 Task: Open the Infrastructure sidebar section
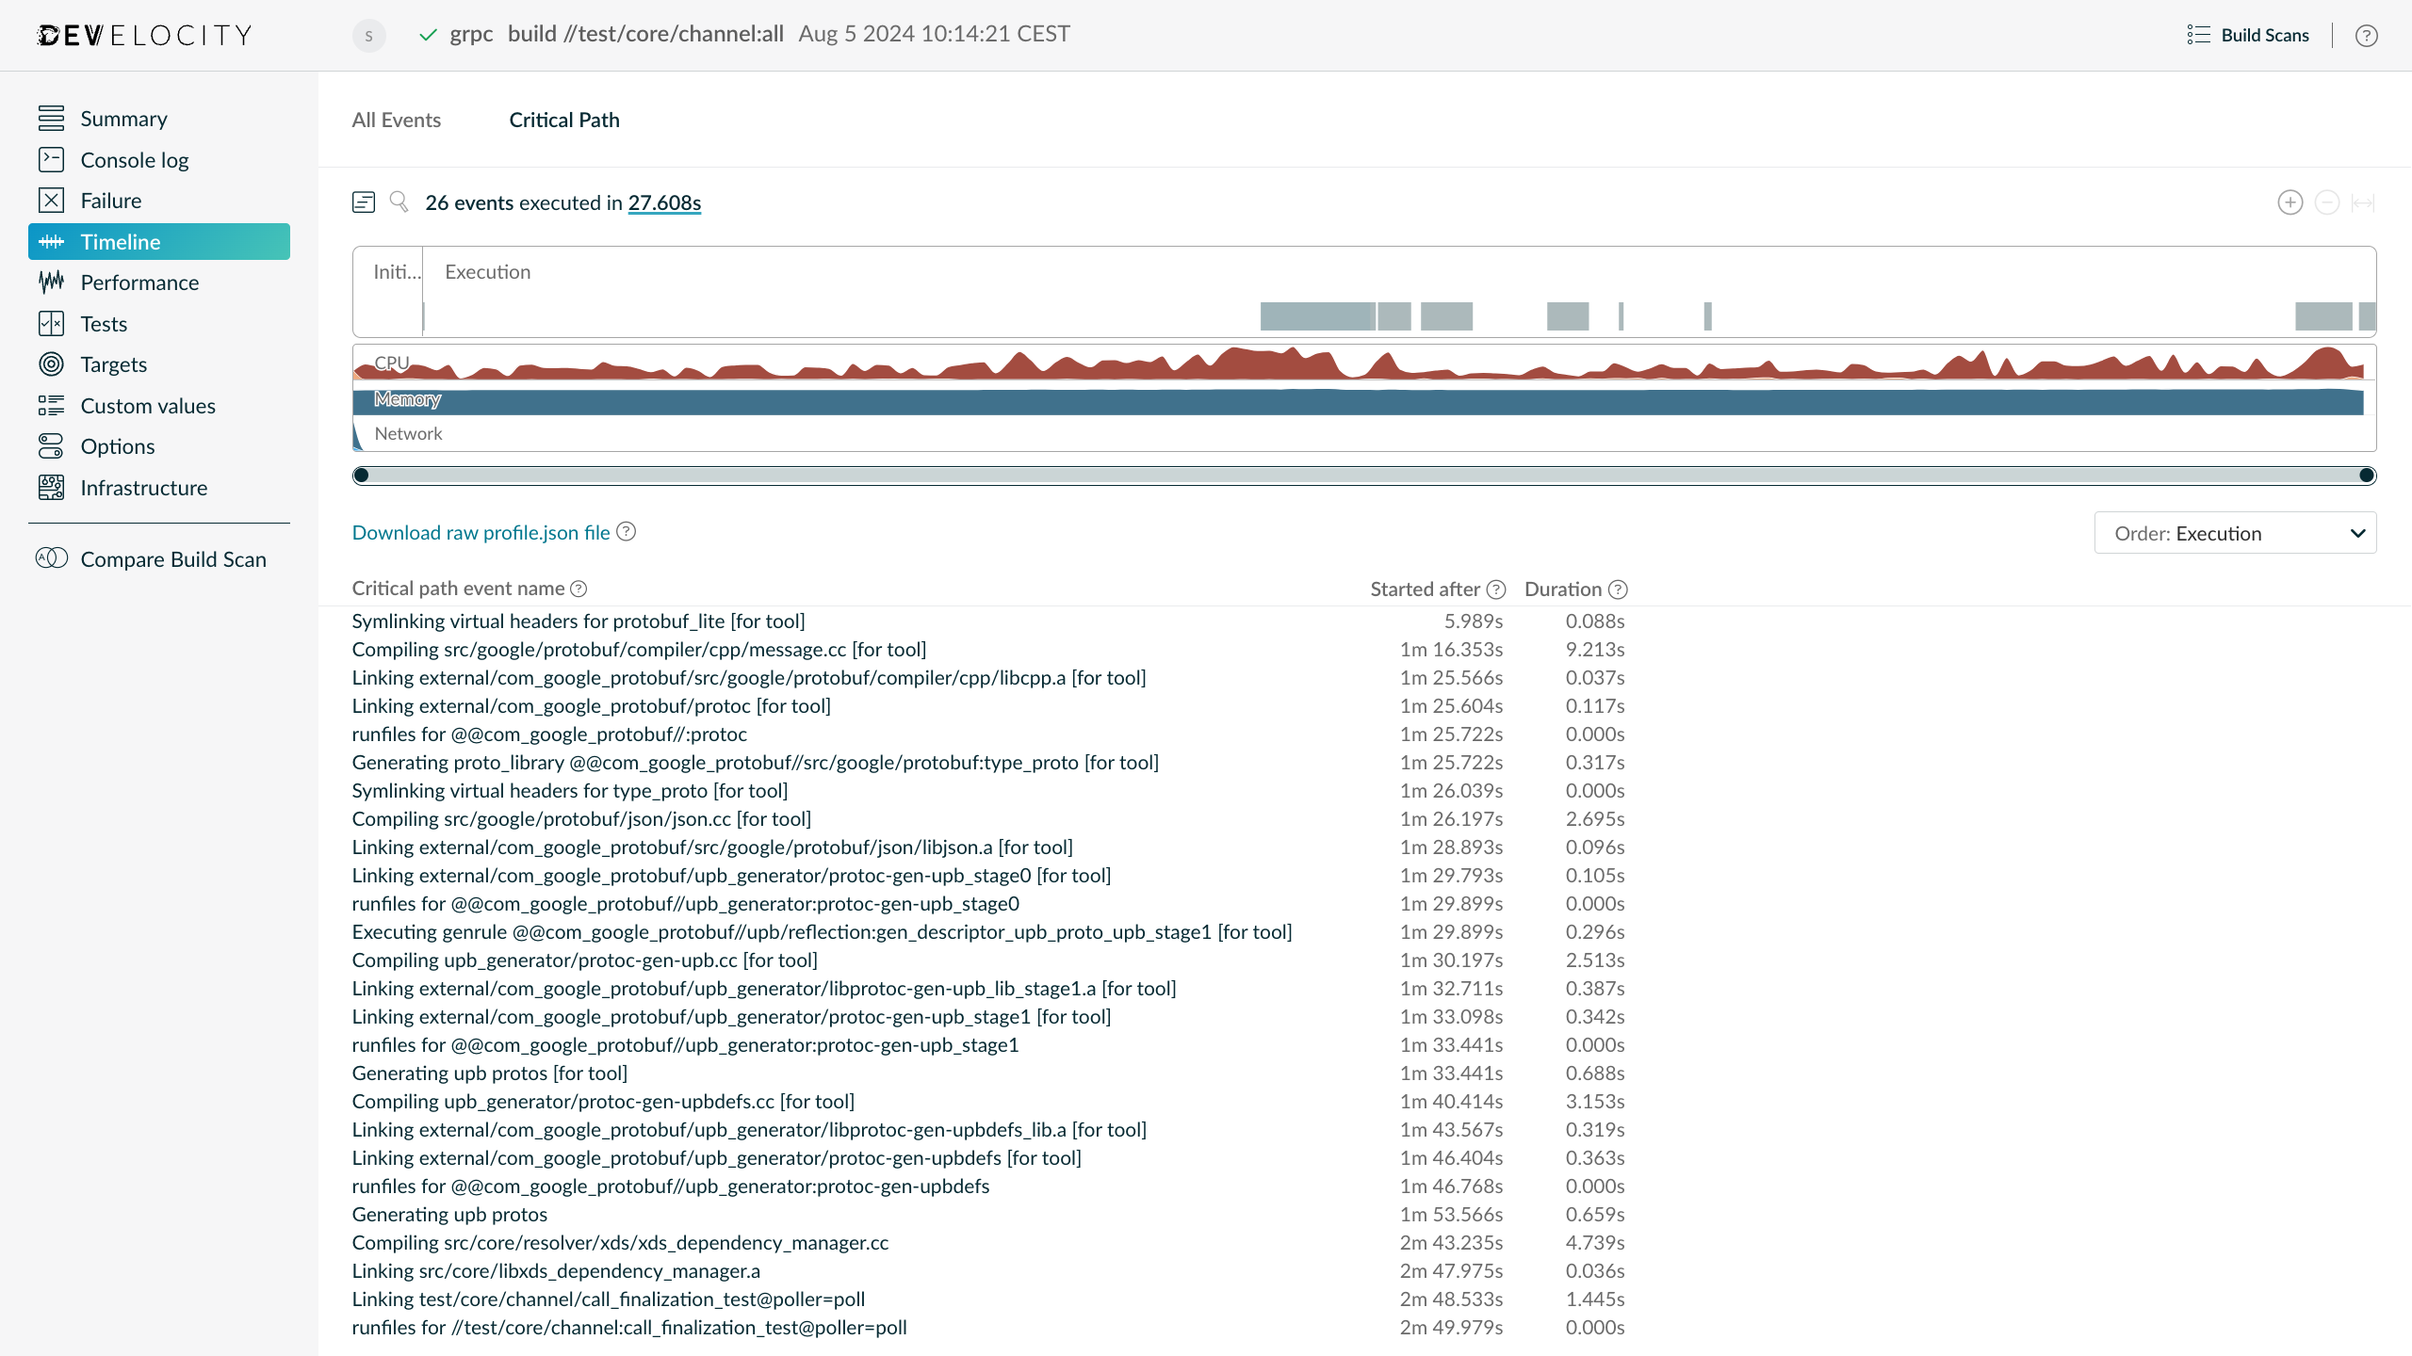[143, 487]
